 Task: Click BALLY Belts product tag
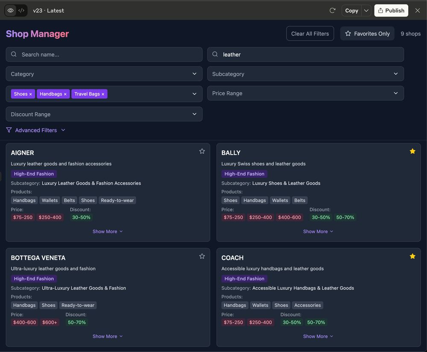[300, 200]
